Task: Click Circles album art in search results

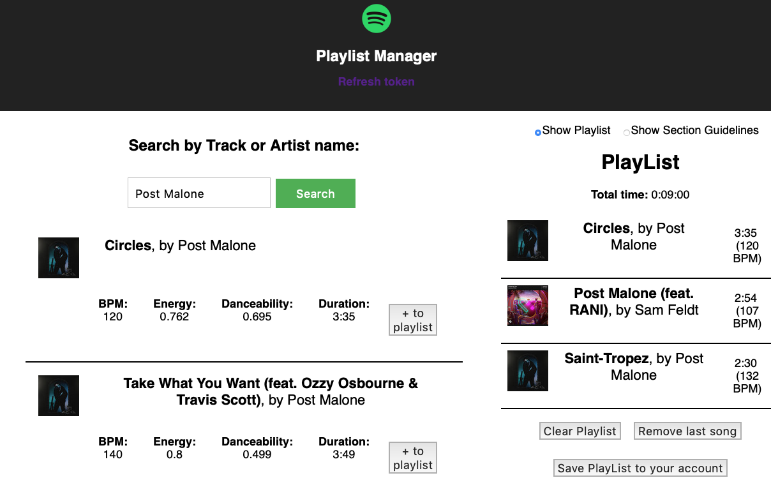Action: (59, 258)
